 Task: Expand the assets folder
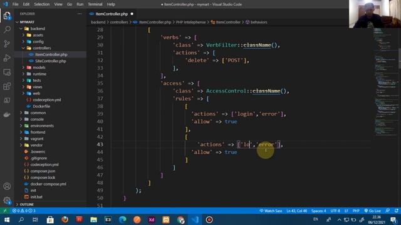pos(38,35)
